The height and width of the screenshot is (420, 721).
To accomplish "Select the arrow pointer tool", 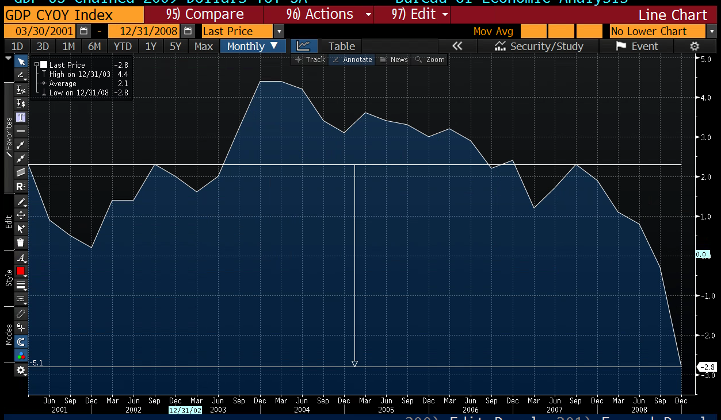I will (21, 61).
